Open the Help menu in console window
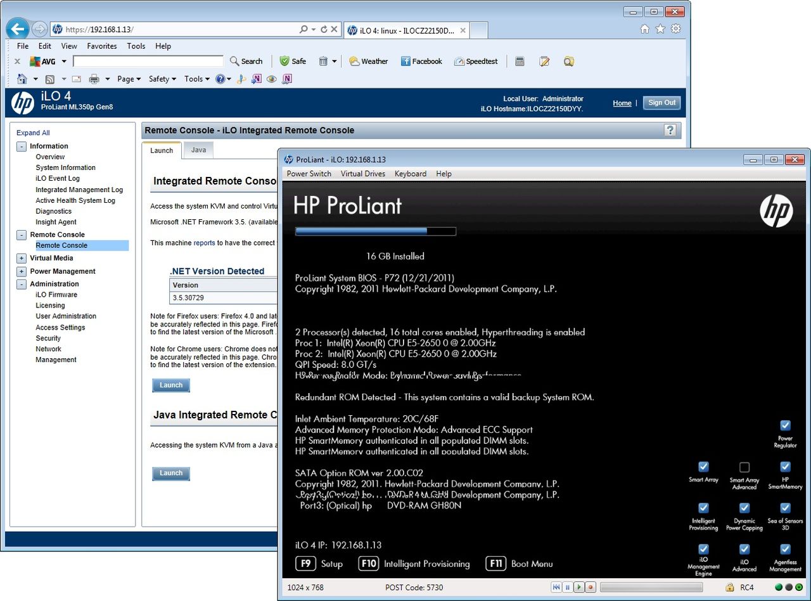 tap(444, 174)
